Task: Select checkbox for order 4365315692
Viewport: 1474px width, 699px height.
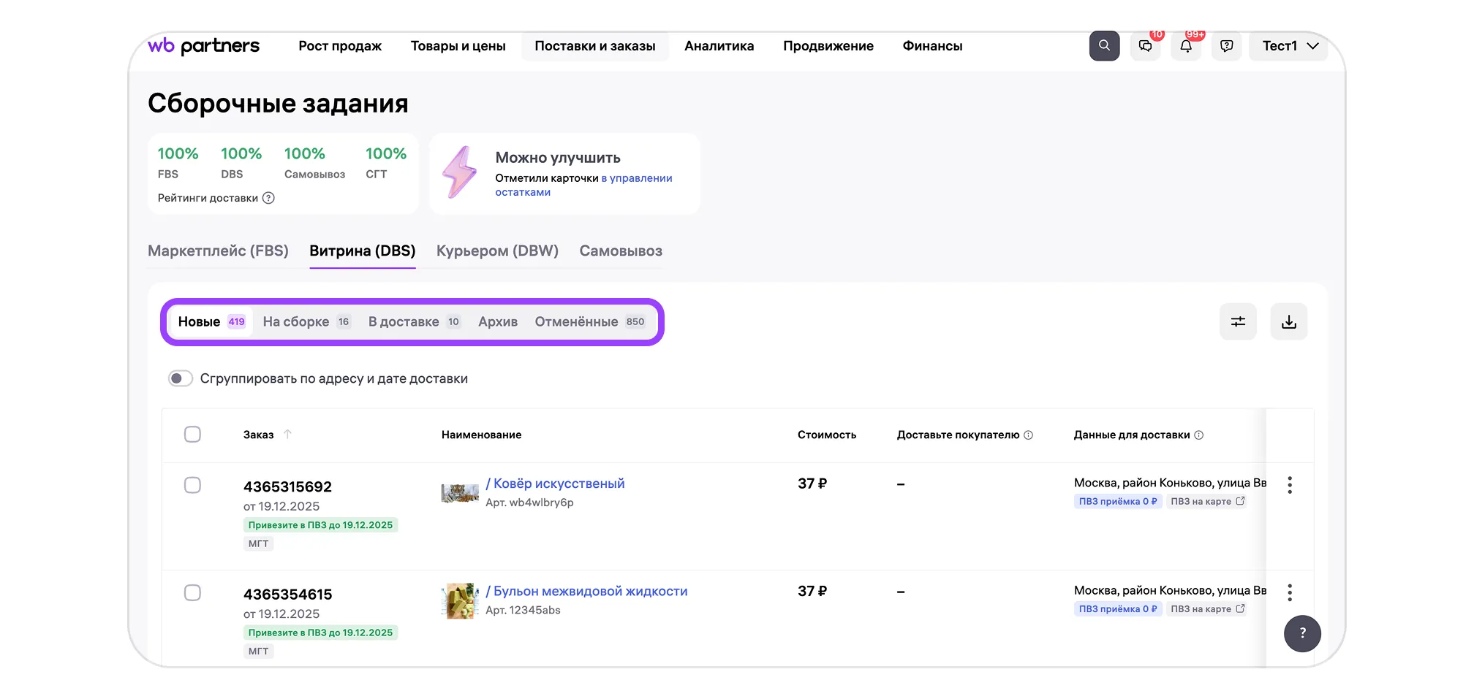Action: coord(192,486)
